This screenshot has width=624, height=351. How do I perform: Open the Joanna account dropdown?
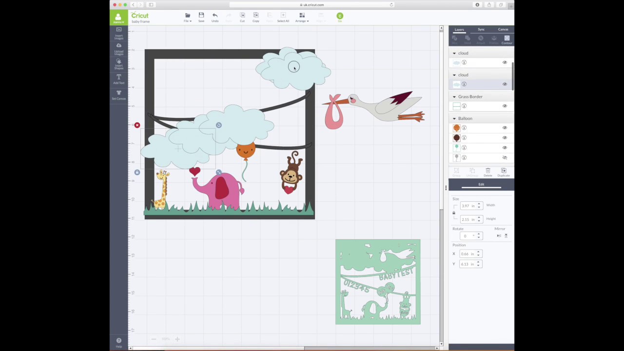point(119,18)
